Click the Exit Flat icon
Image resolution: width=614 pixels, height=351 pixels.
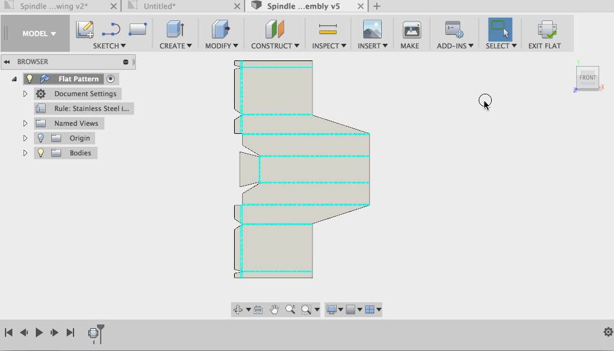pos(547,30)
